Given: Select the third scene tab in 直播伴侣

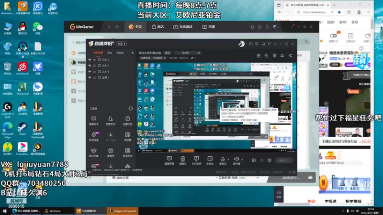Looking at the screenshot, I should click(x=120, y=53).
